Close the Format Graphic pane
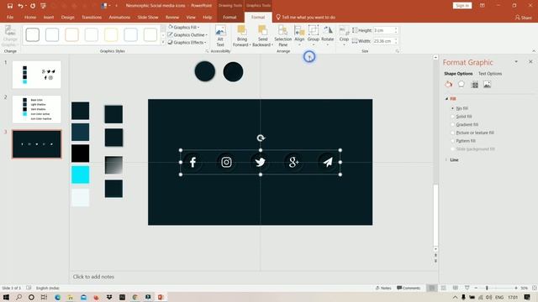 tap(530, 61)
